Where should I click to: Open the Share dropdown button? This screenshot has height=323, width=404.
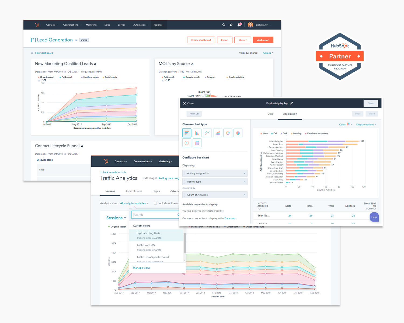[x=243, y=40]
